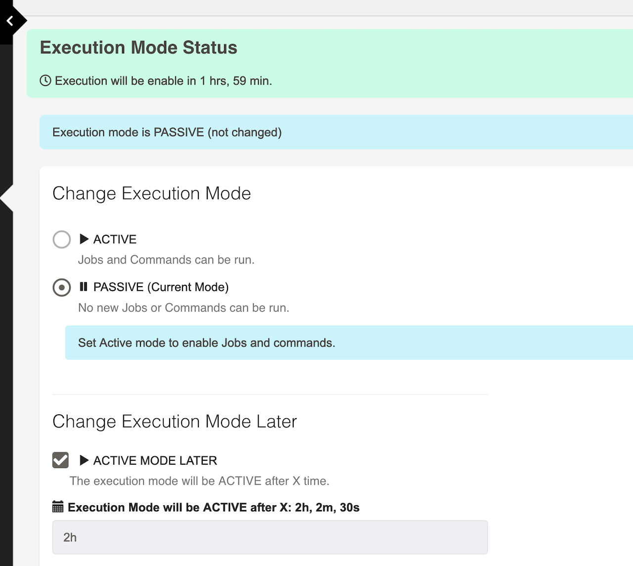Click the play icon beside ACTIVE
The image size is (633, 566).
[x=84, y=239]
